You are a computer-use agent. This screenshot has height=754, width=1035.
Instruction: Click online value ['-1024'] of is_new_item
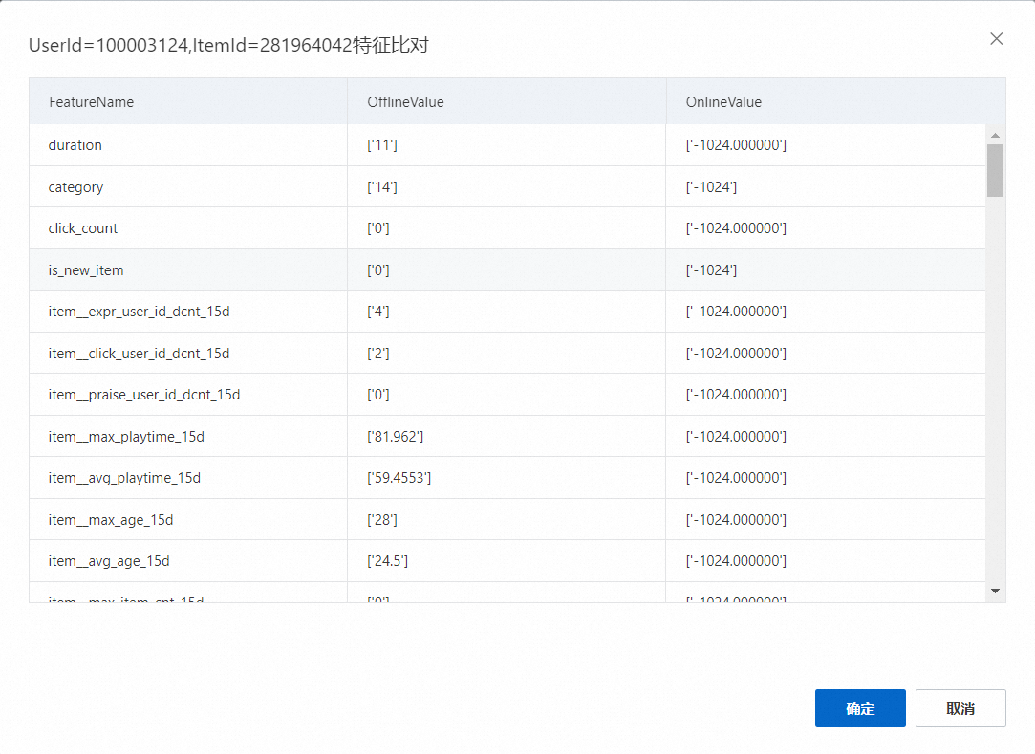712,270
